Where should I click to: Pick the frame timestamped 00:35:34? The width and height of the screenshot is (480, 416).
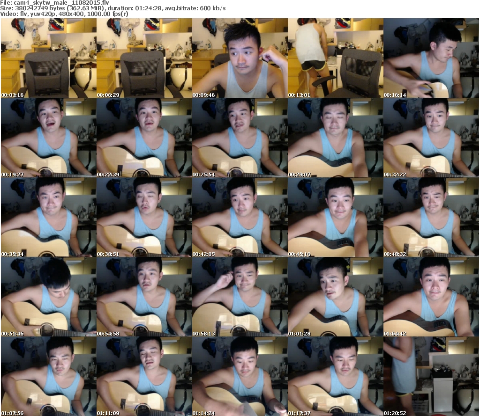coord(49,217)
